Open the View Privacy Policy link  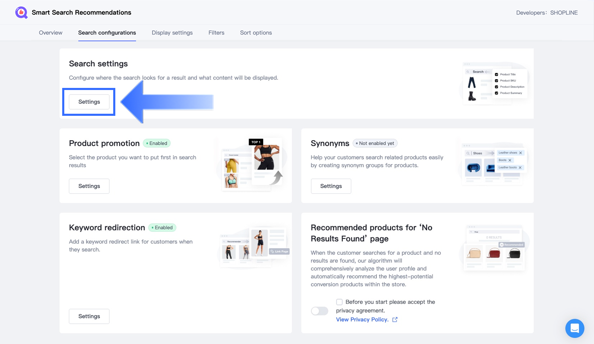coord(362,320)
